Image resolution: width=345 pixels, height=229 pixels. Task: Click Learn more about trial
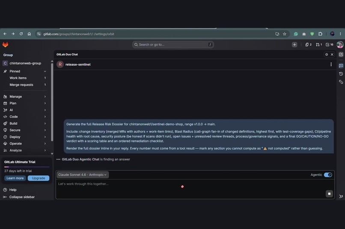point(15,178)
